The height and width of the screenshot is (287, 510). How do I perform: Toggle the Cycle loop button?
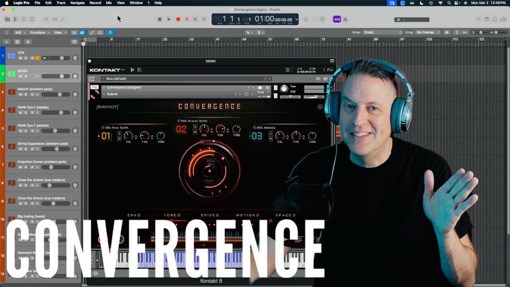coord(204,19)
